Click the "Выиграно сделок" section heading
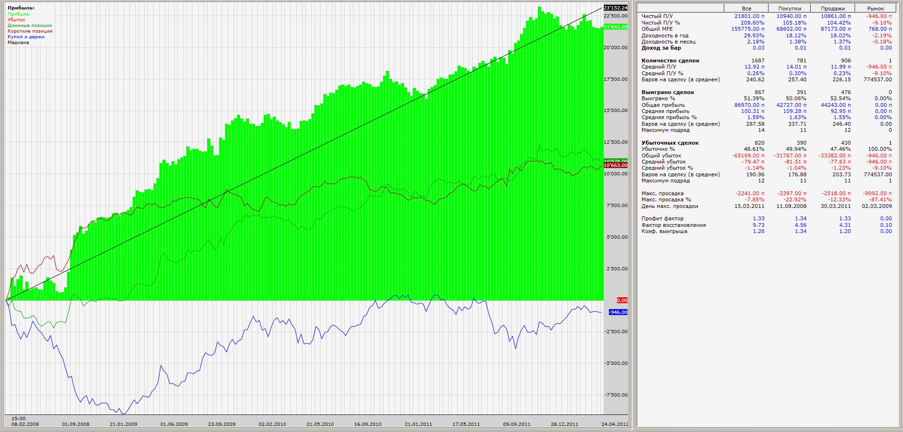903x432 pixels. [668, 92]
